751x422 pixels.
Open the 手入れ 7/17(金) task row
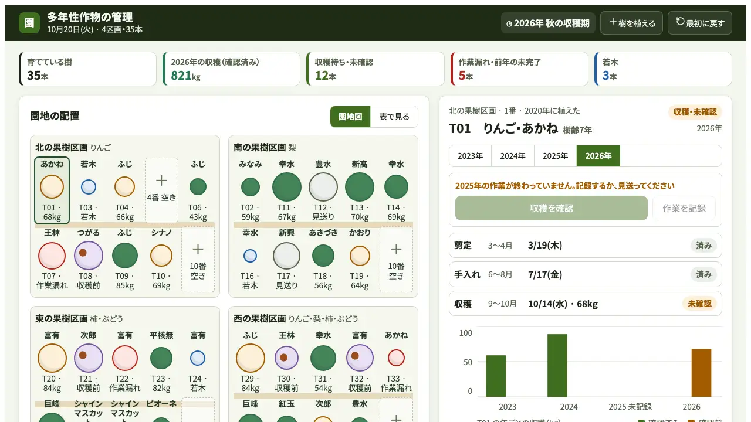click(x=586, y=274)
